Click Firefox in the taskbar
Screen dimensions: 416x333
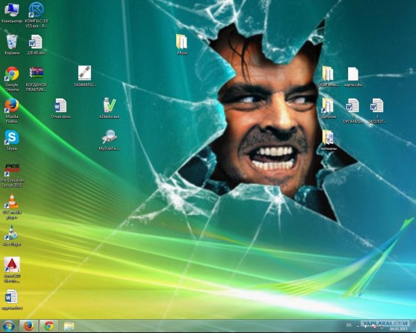(28, 326)
